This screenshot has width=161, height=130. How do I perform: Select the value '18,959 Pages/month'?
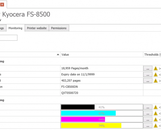[75, 68]
